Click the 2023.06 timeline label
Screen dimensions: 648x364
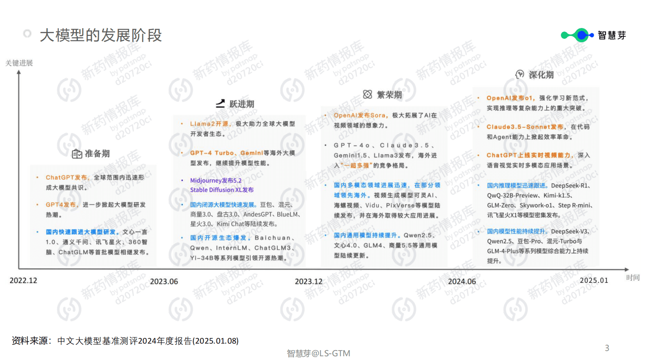point(164,282)
